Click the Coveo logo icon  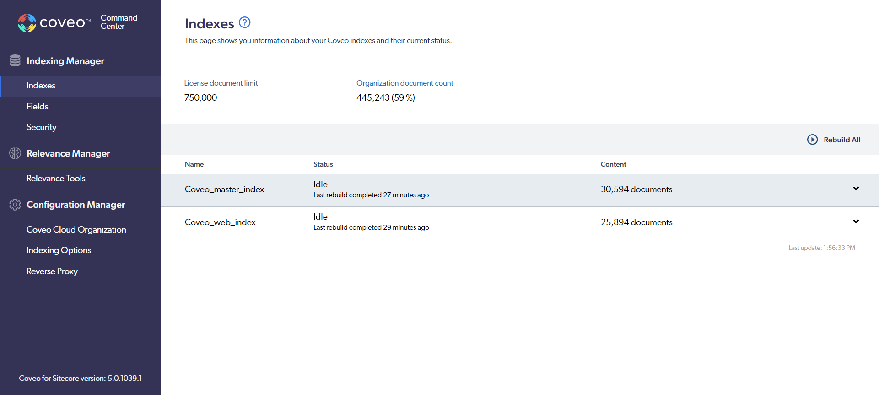point(27,23)
